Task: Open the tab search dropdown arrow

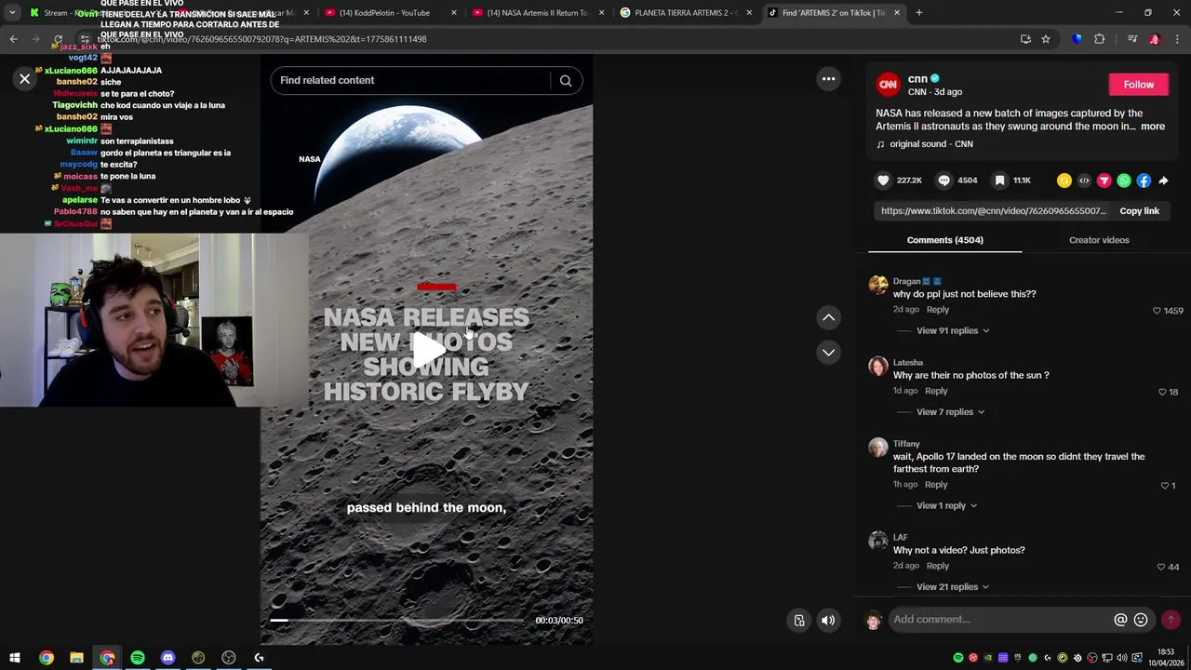Action: pyautogui.click(x=12, y=13)
